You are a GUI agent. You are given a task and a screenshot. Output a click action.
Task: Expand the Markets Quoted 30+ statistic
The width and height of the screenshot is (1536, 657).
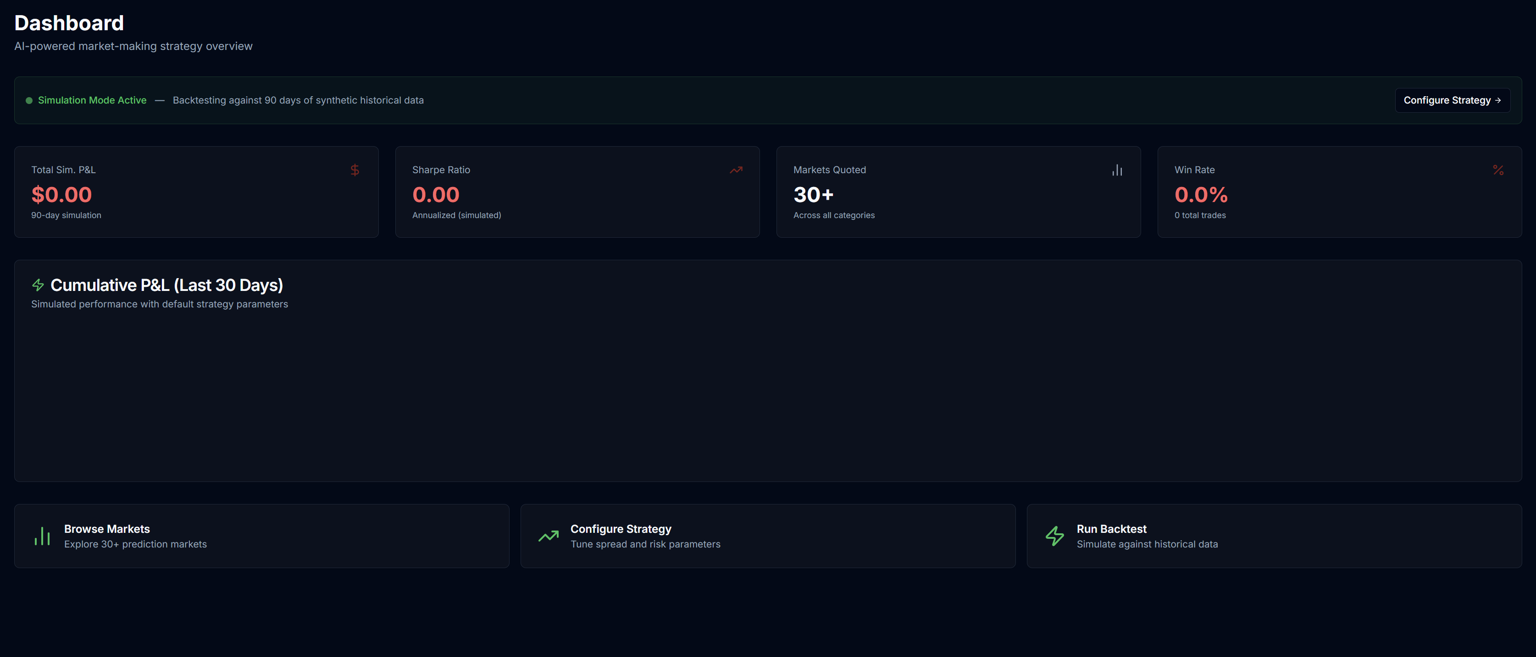[813, 195]
